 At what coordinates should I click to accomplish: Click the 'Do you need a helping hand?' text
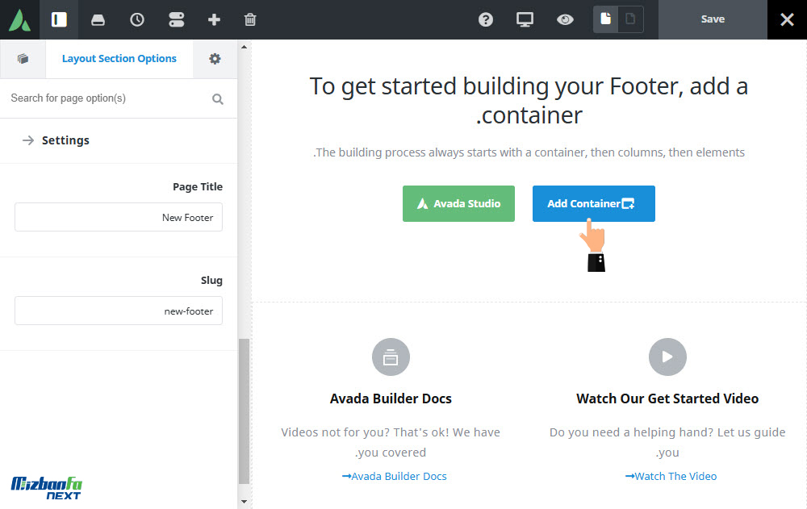(667, 442)
